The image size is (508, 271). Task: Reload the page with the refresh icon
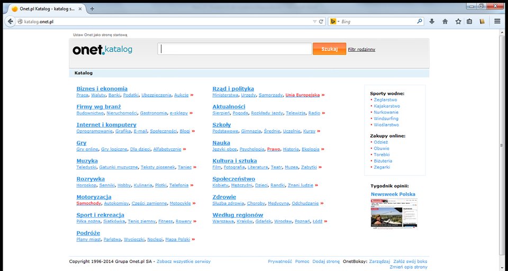[x=321, y=21]
